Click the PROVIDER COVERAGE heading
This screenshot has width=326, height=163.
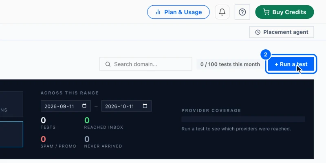pos(211,110)
